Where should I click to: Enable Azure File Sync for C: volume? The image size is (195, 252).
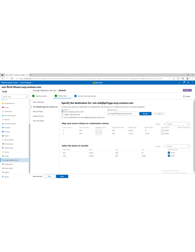click(x=162, y=130)
